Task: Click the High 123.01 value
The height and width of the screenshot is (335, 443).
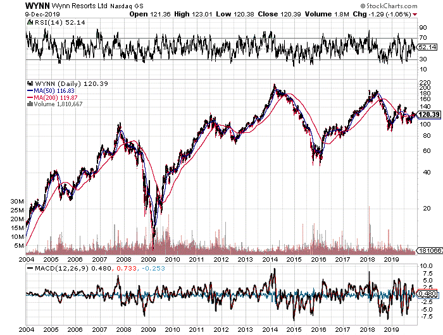Action: tap(193, 14)
